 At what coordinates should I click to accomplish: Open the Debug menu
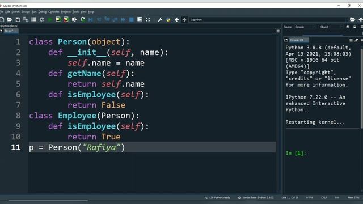[43, 12]
